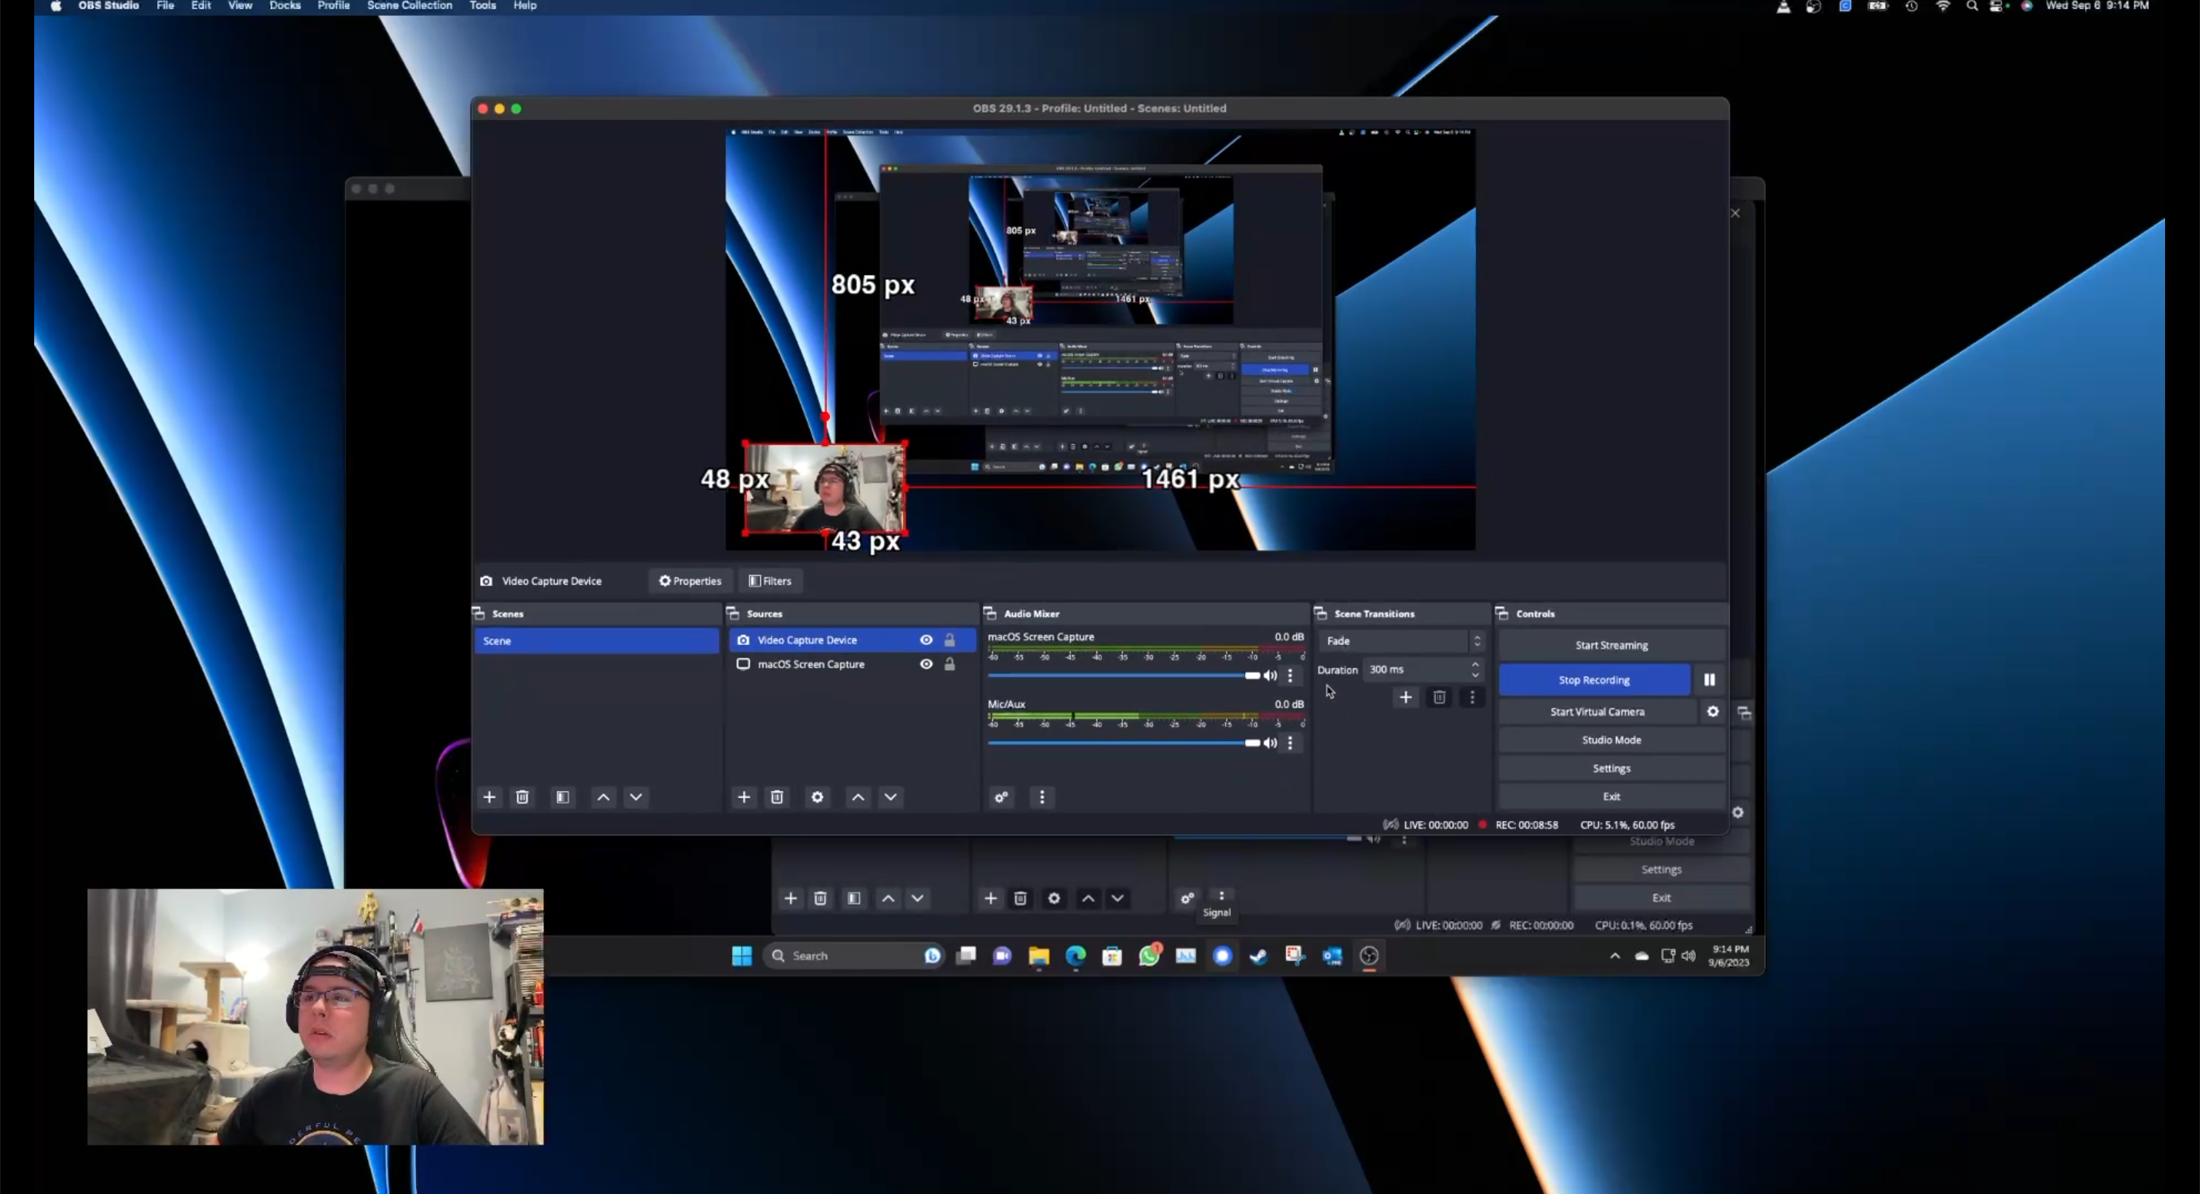Image resolution: width=2200 pixels, height=1194 pixels.
Task: Toggle visibility of macOS Screen Capture
Action: (926, 663)
